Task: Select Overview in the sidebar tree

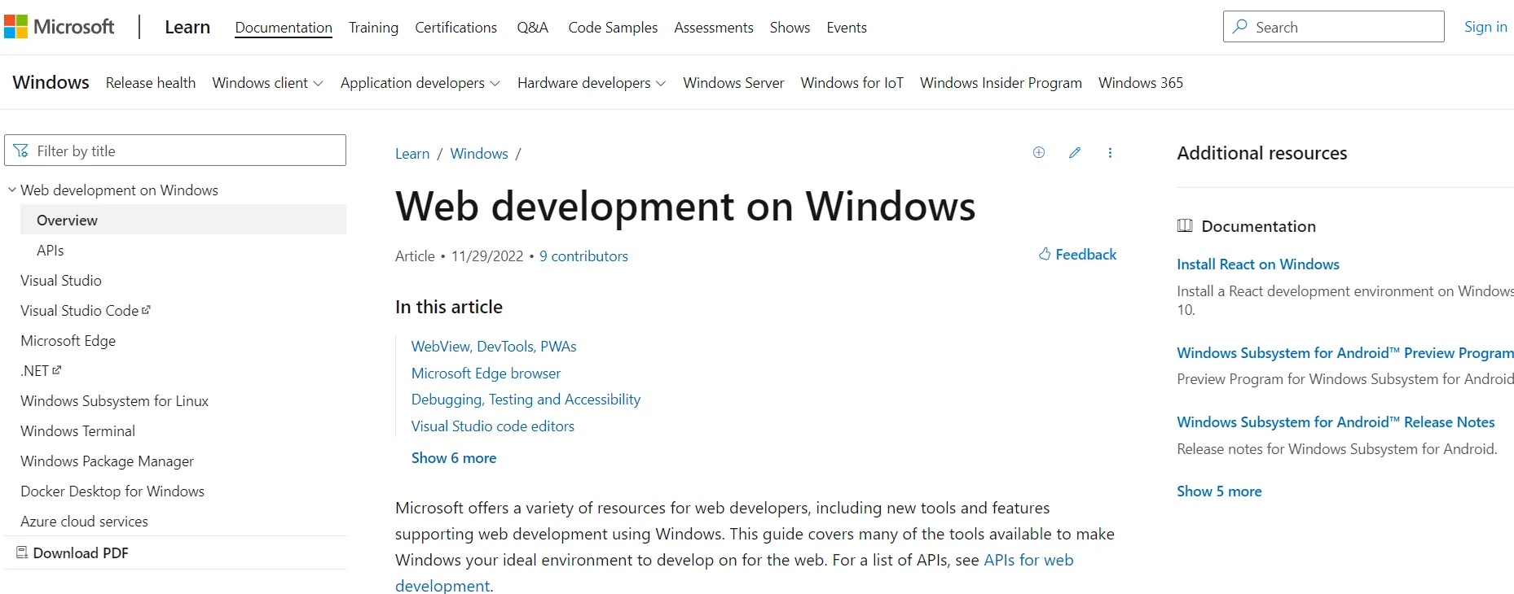Action: [x=183, y=220]
